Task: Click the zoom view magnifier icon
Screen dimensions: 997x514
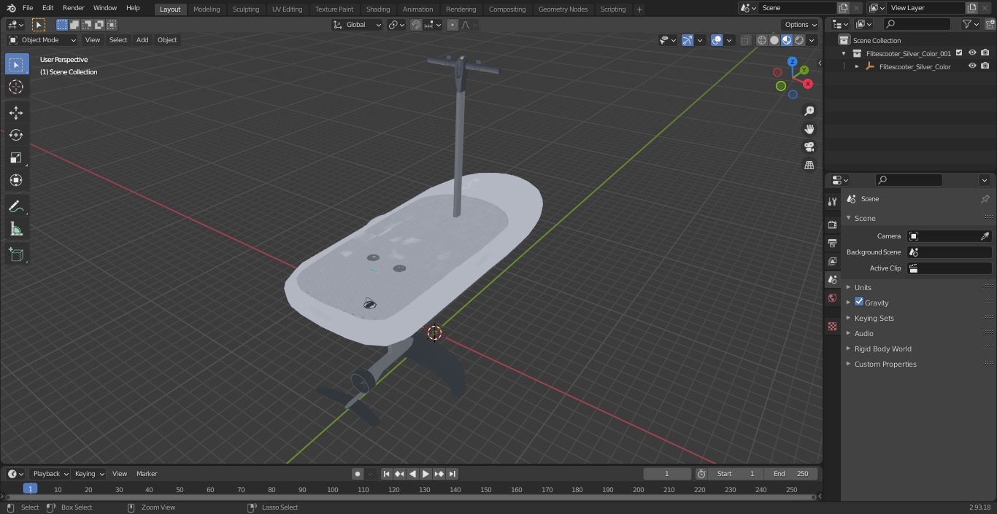Action: [809, 111]
